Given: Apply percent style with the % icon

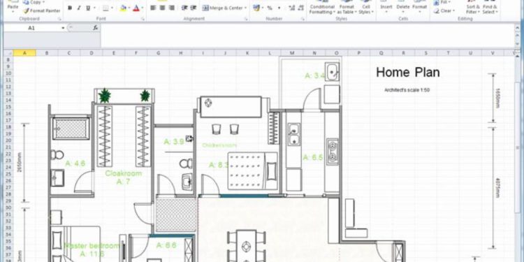Looking at the screenshot, I should [270, 8].
